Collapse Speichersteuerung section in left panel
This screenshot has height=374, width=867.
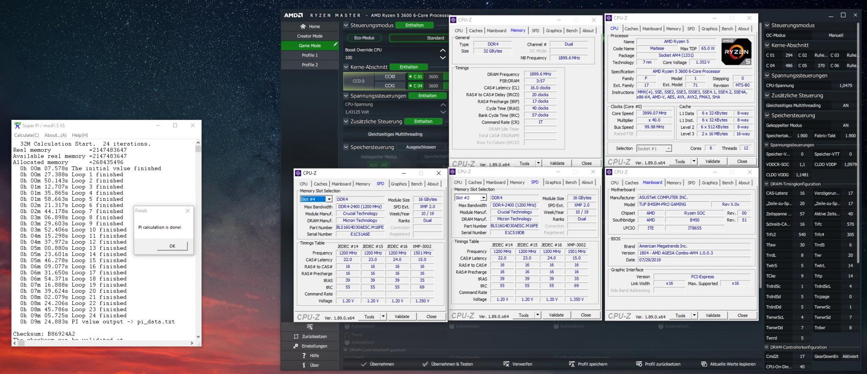pos(346,147)
